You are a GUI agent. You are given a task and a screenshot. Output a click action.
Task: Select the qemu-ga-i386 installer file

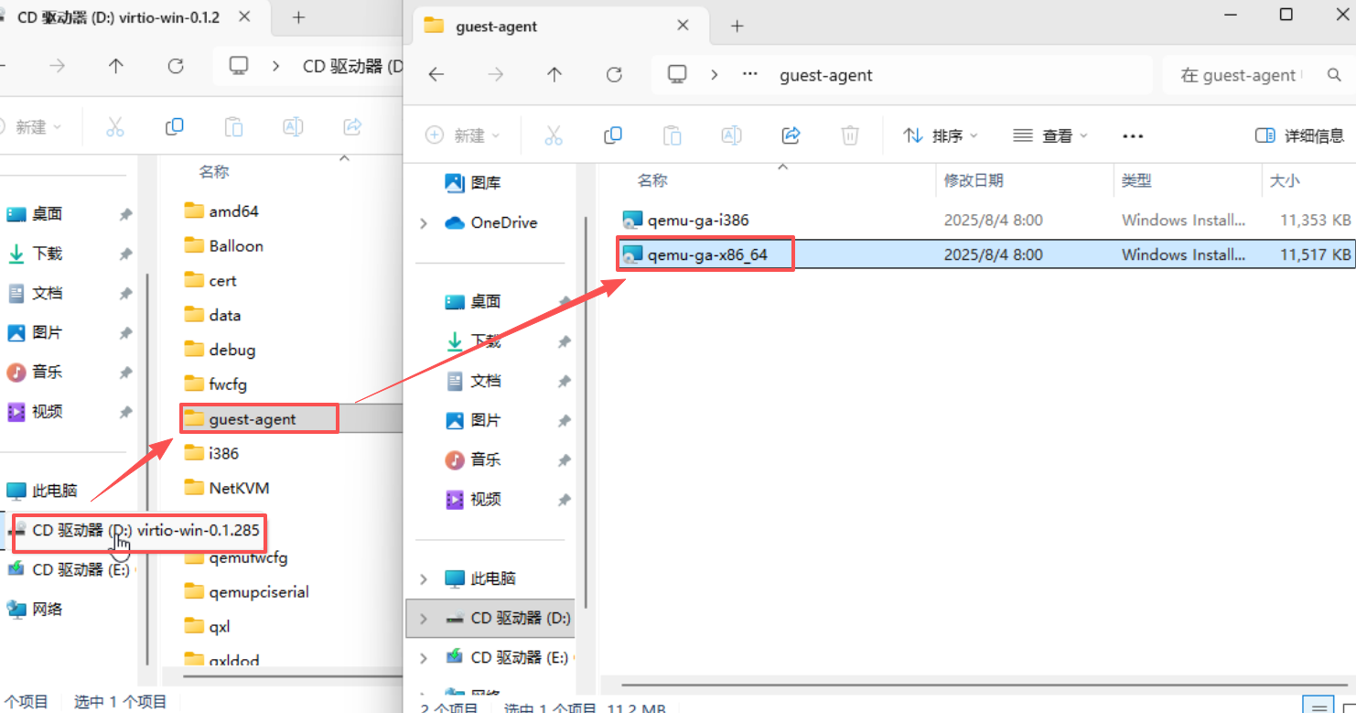[698, 220]
